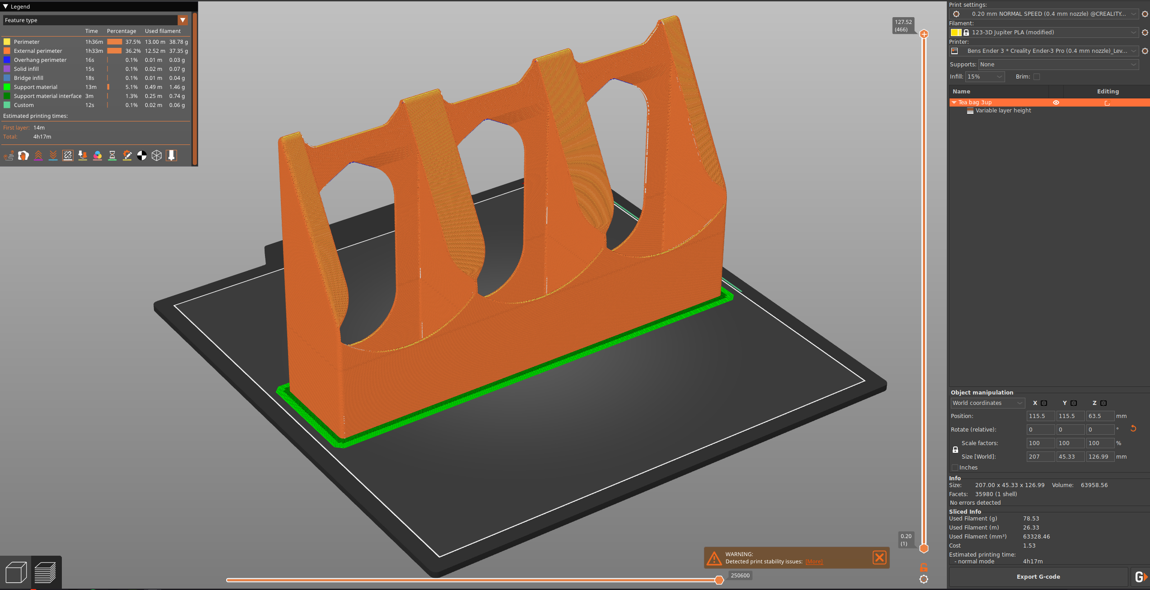This screenshot has width=1150, height=590.
Task: Collapse Tea bag 3up tree item
Action: [954, 102]
